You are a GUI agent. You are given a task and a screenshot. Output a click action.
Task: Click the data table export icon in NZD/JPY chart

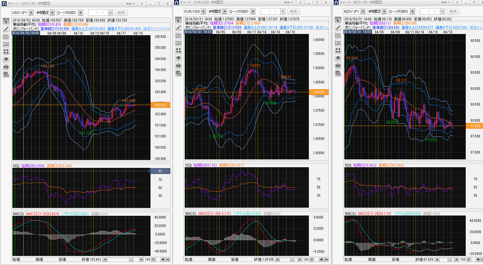pyautogui.click(x=338, y=73)
